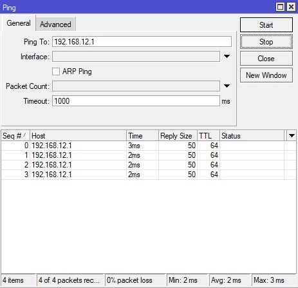Expand the Interface dropdown arrow
The width and height of the screenshot is (298, 288).
(227, 57)
